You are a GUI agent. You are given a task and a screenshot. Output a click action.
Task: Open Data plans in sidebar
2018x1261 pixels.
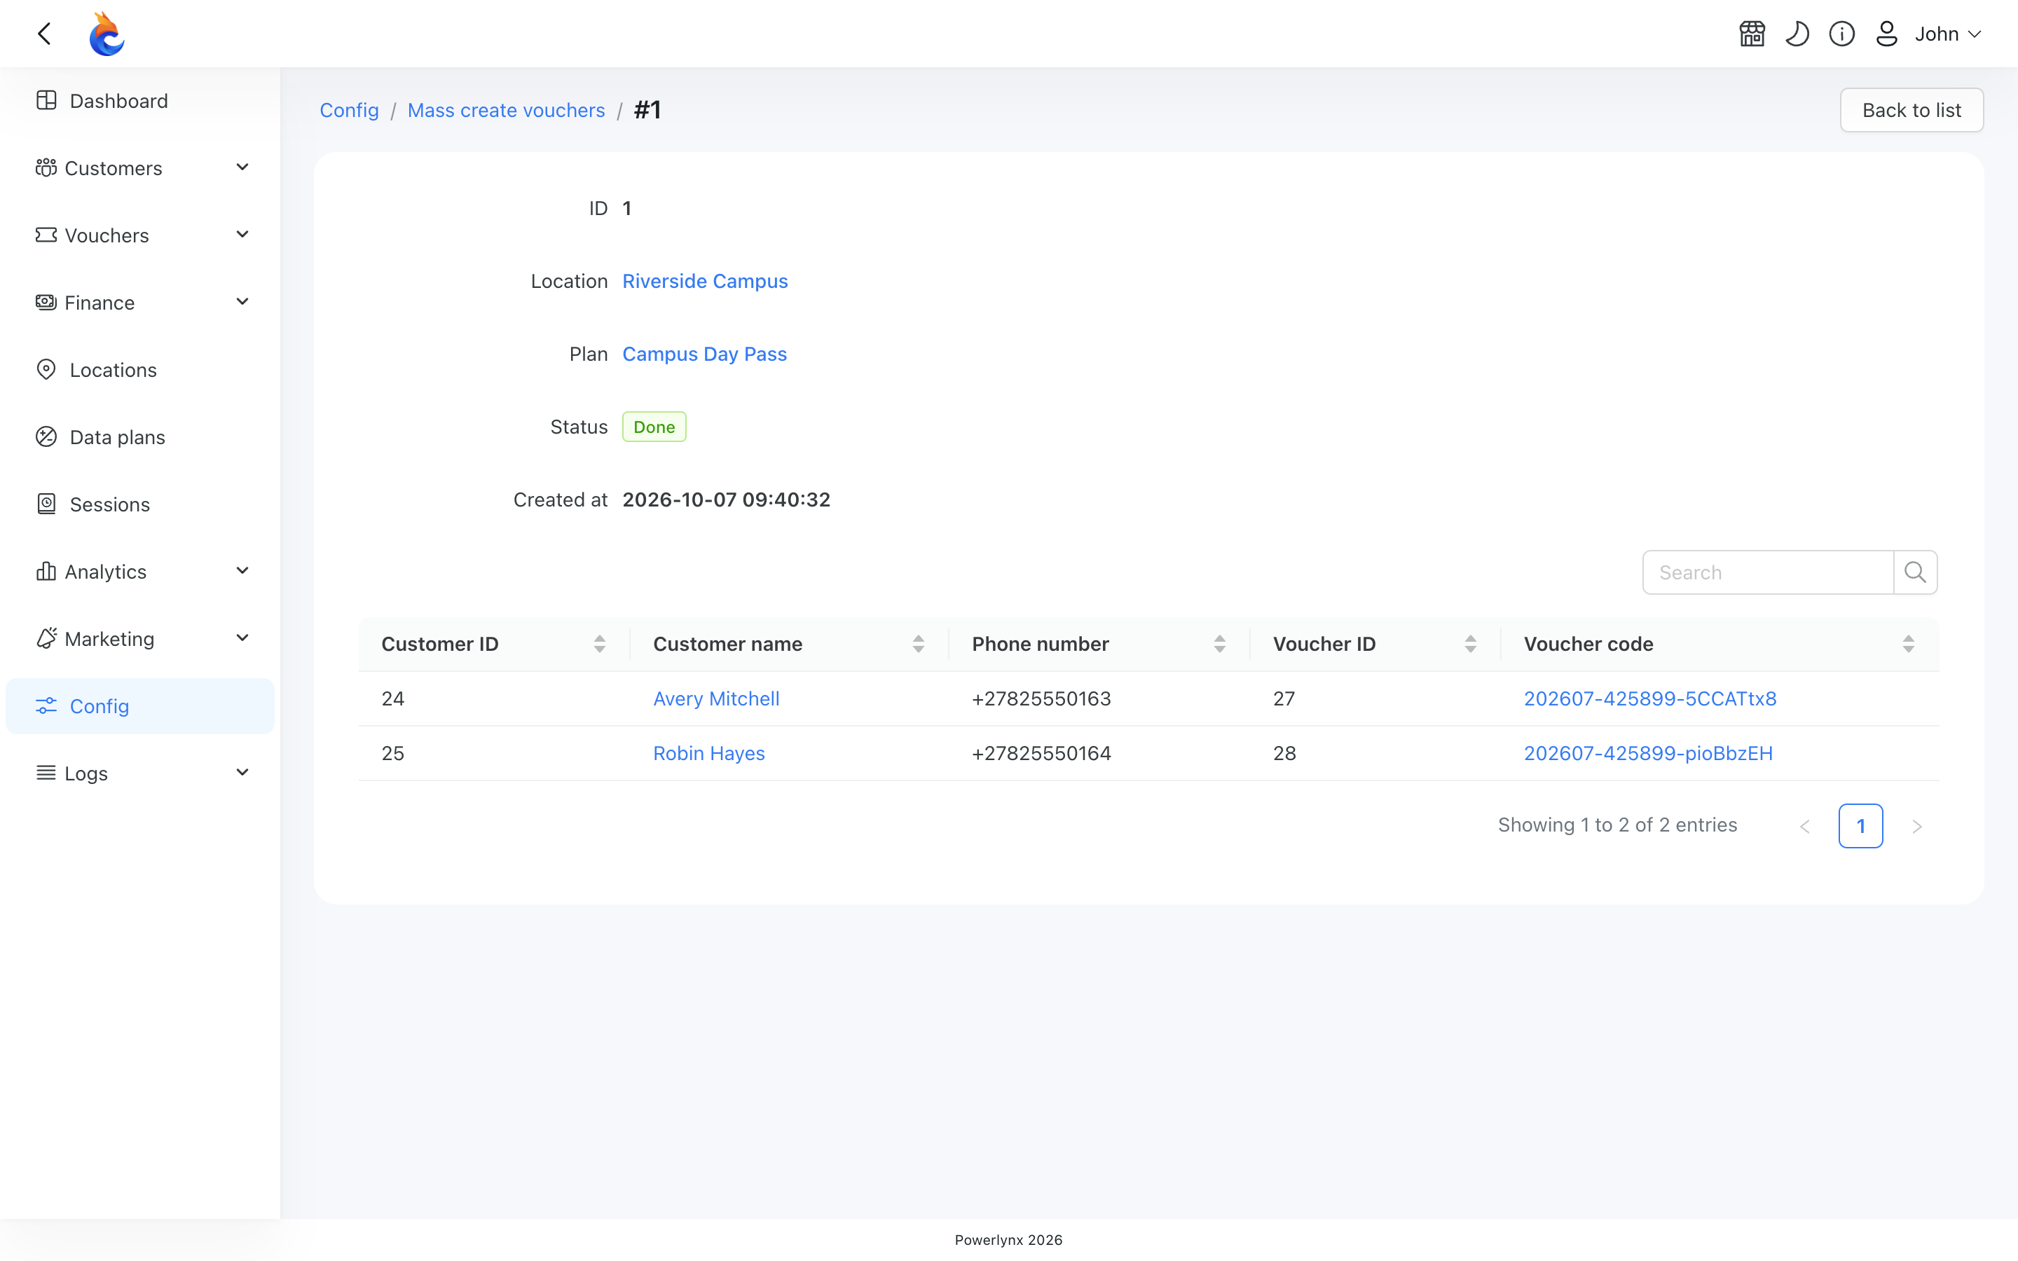tap(140, 437)
